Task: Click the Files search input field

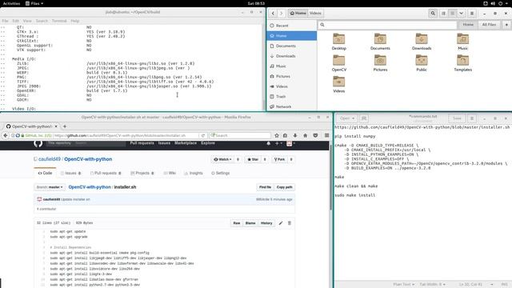Action: pyautogui.click(x=387, y=25)
